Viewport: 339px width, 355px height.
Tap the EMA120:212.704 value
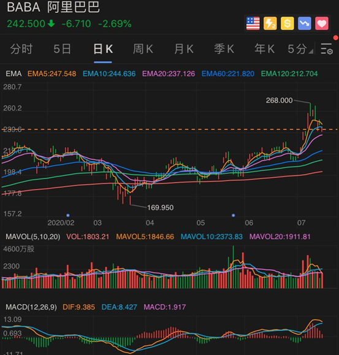289,74
